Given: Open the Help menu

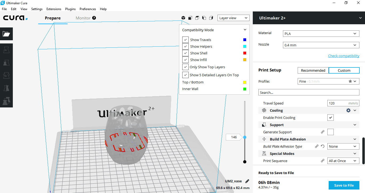Looking at the screenshot, I should coord(103,9).
